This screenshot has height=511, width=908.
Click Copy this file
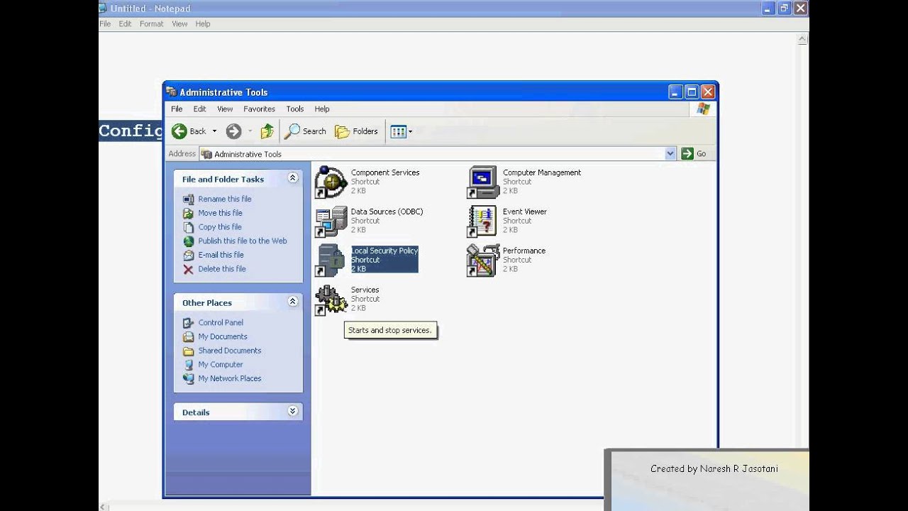(220, 227)
